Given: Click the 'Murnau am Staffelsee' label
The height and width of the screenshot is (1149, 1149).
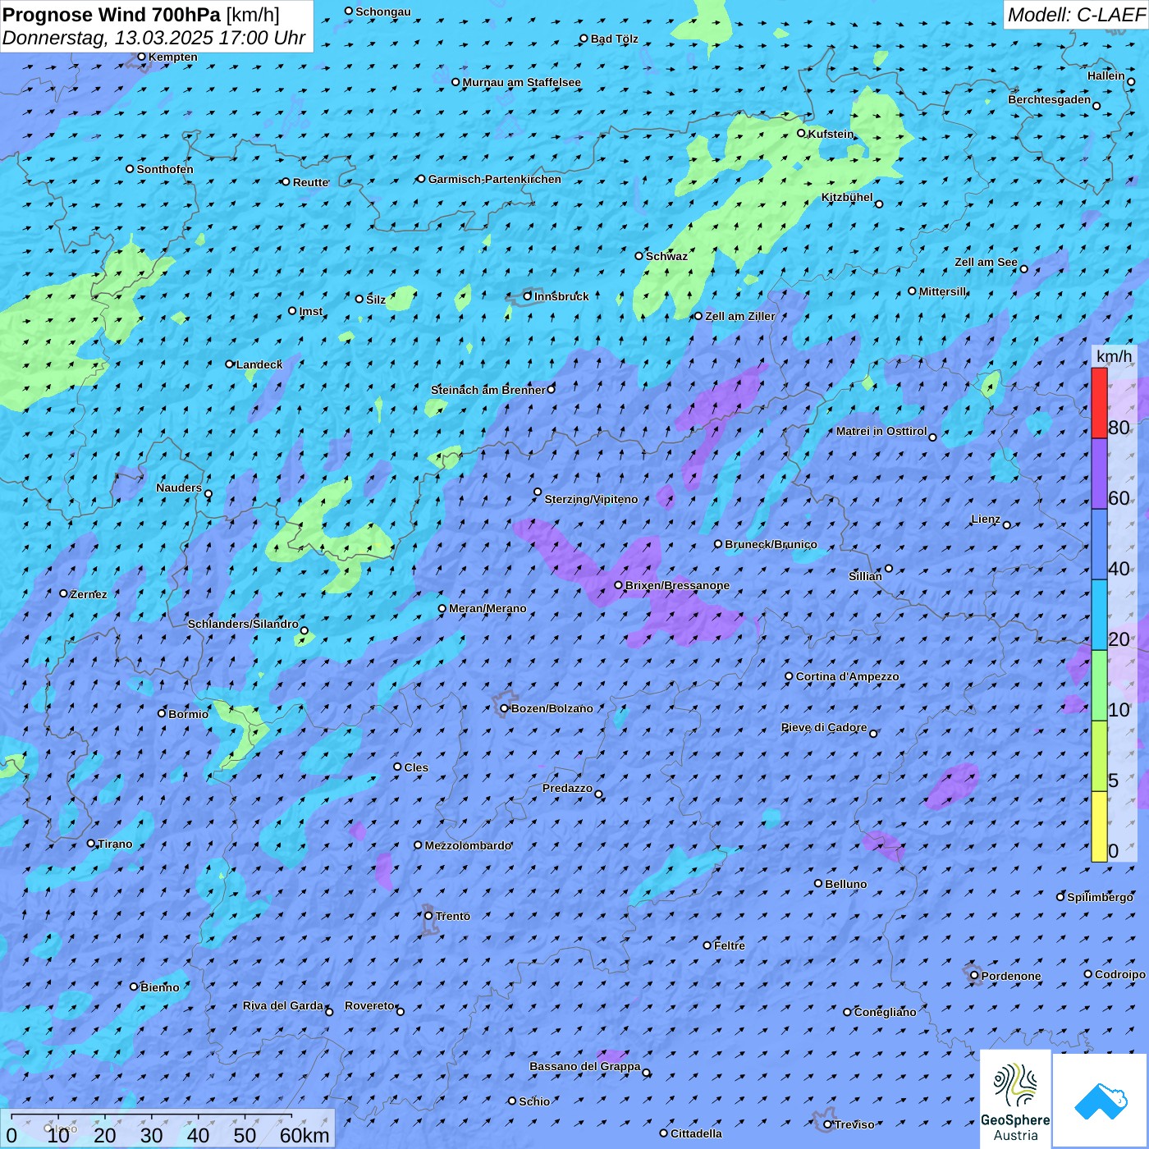Looking at the screenshot, I should pyautogui.click(x=522, y=82).
